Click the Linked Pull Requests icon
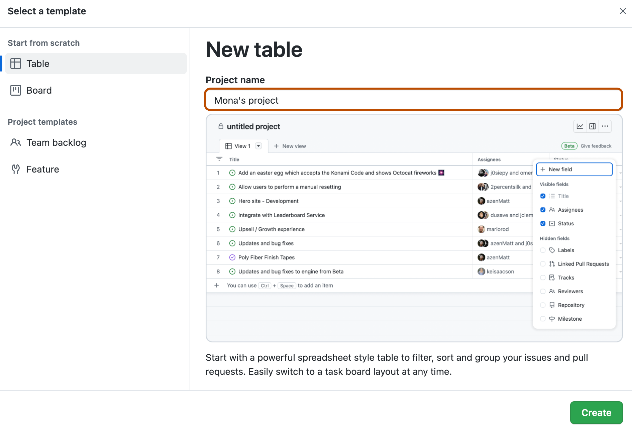The height and width of the screenshot is (432, 632). (552, 264)
